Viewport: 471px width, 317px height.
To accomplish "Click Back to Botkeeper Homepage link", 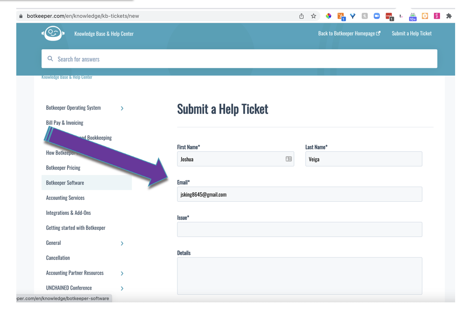I will click(349, 34).
